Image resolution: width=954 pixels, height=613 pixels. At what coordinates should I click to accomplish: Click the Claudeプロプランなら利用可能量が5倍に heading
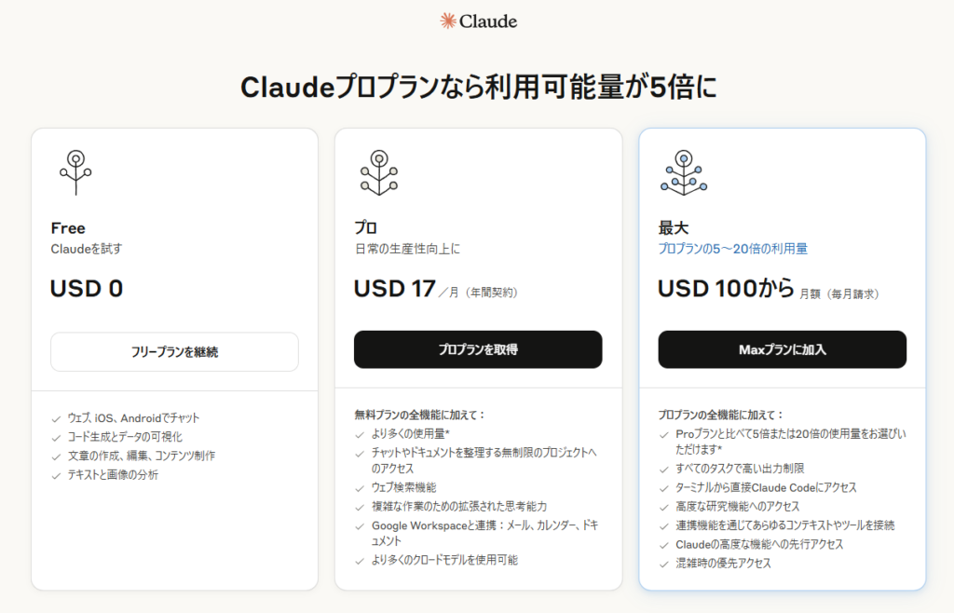(x=478, y=87)
